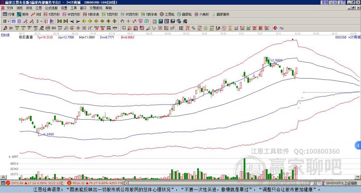361x193 pixels.
Task: Select the percent % retracement tool
Action: pyautogui.click(x=194, y=28)
